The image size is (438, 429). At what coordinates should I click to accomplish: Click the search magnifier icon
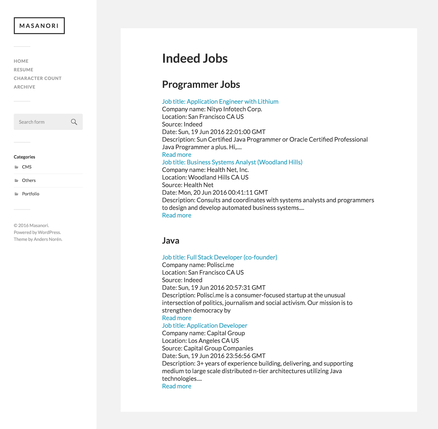pos(74,122)
